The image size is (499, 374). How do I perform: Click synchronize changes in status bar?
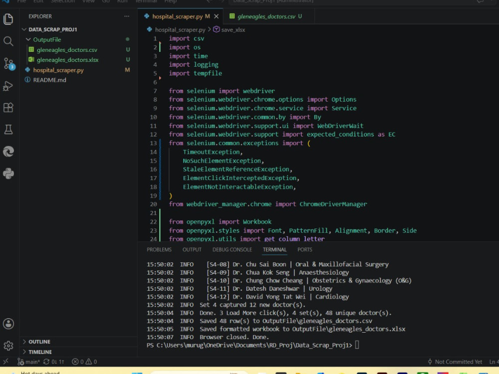[54, 362]
